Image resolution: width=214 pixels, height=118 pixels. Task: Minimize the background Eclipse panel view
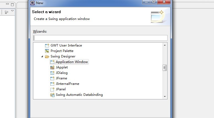[7, 4]
